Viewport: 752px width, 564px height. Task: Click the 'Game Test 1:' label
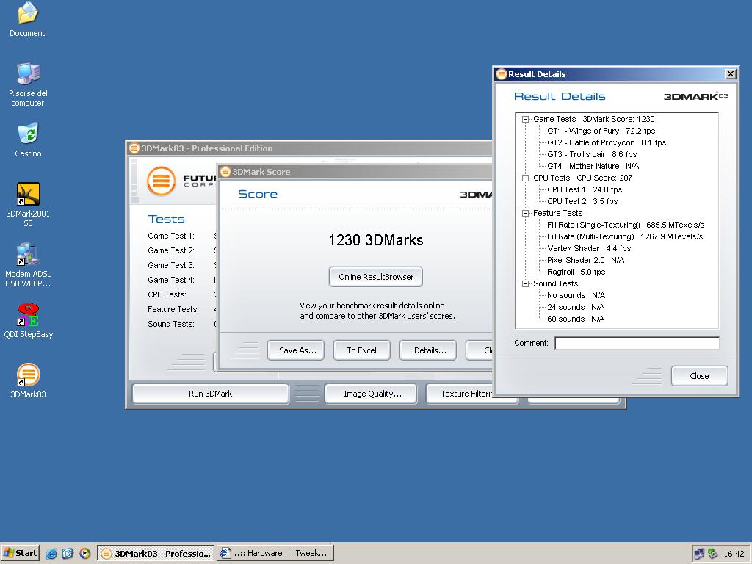(x=171, y=236)
